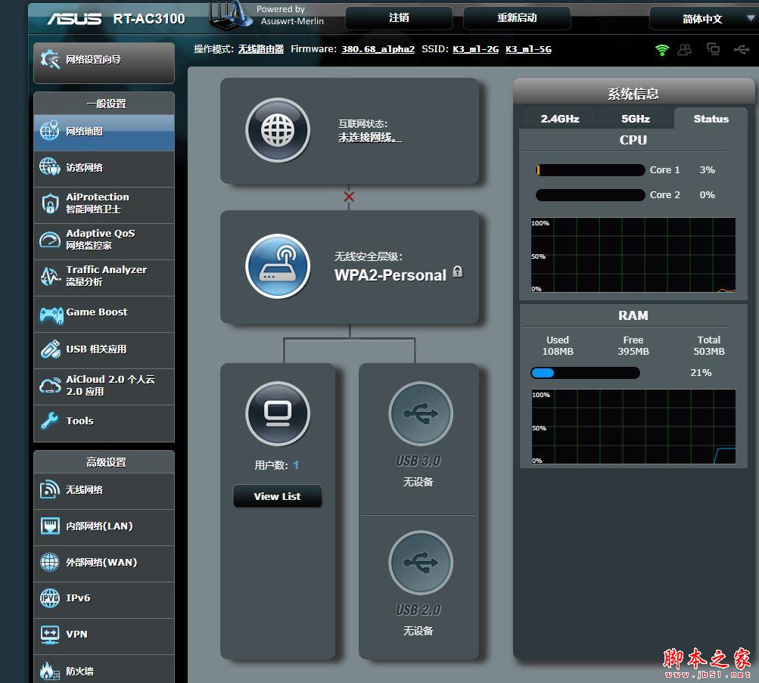The image size is (759, 683).
Task: Open the client computer icon
Action: 278,414
